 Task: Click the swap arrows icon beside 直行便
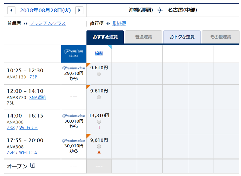pos(108,24)
